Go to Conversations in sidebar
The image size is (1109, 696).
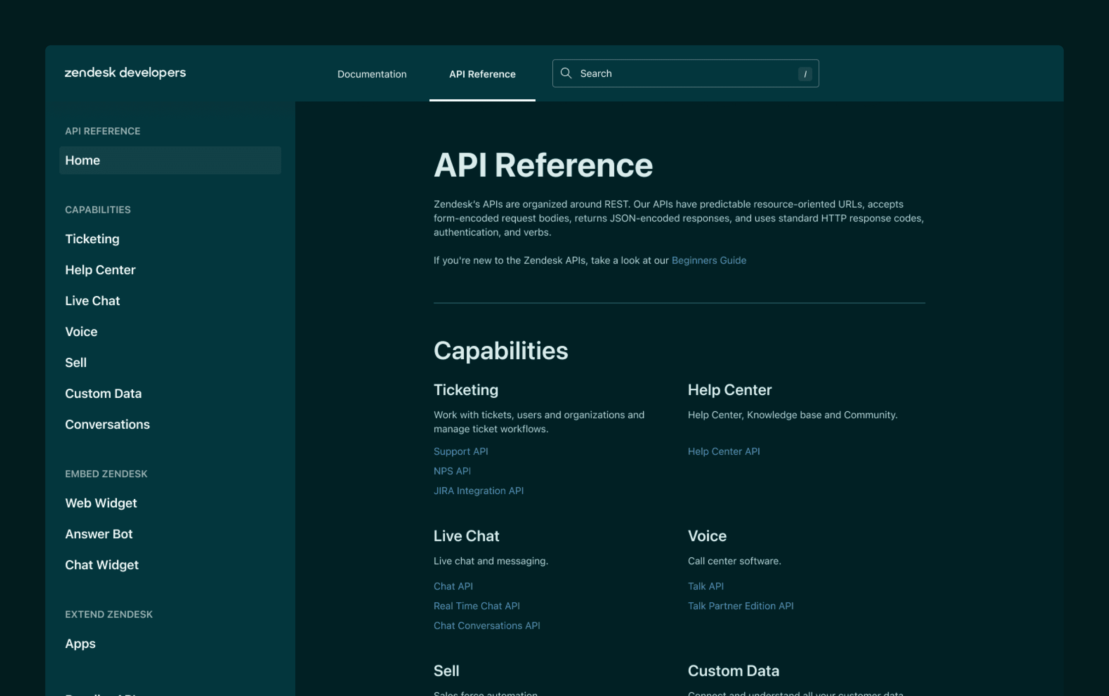(107, 424)
